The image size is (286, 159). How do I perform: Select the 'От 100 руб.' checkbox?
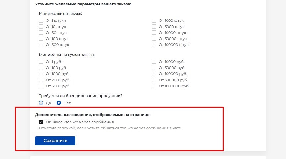pos(41,68)
